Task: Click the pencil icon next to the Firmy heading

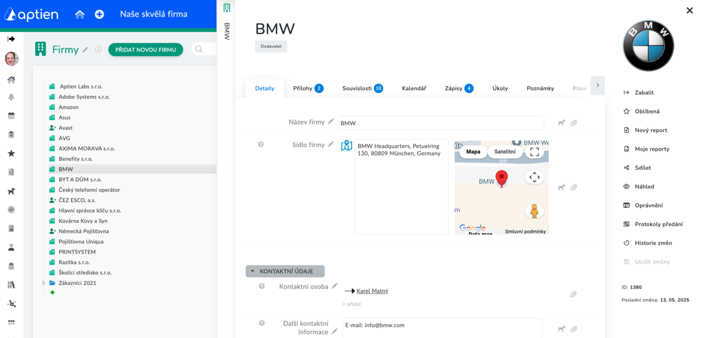Action: (85, 50)
